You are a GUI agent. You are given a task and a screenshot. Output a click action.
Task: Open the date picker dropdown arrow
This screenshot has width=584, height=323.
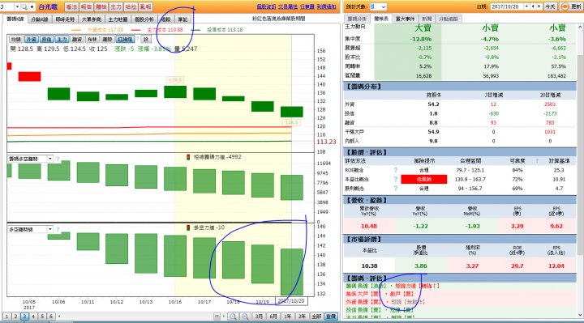tap(526, 6)
